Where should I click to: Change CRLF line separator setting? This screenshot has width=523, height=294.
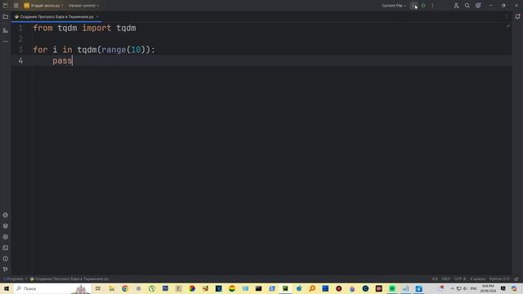[446, 279]
